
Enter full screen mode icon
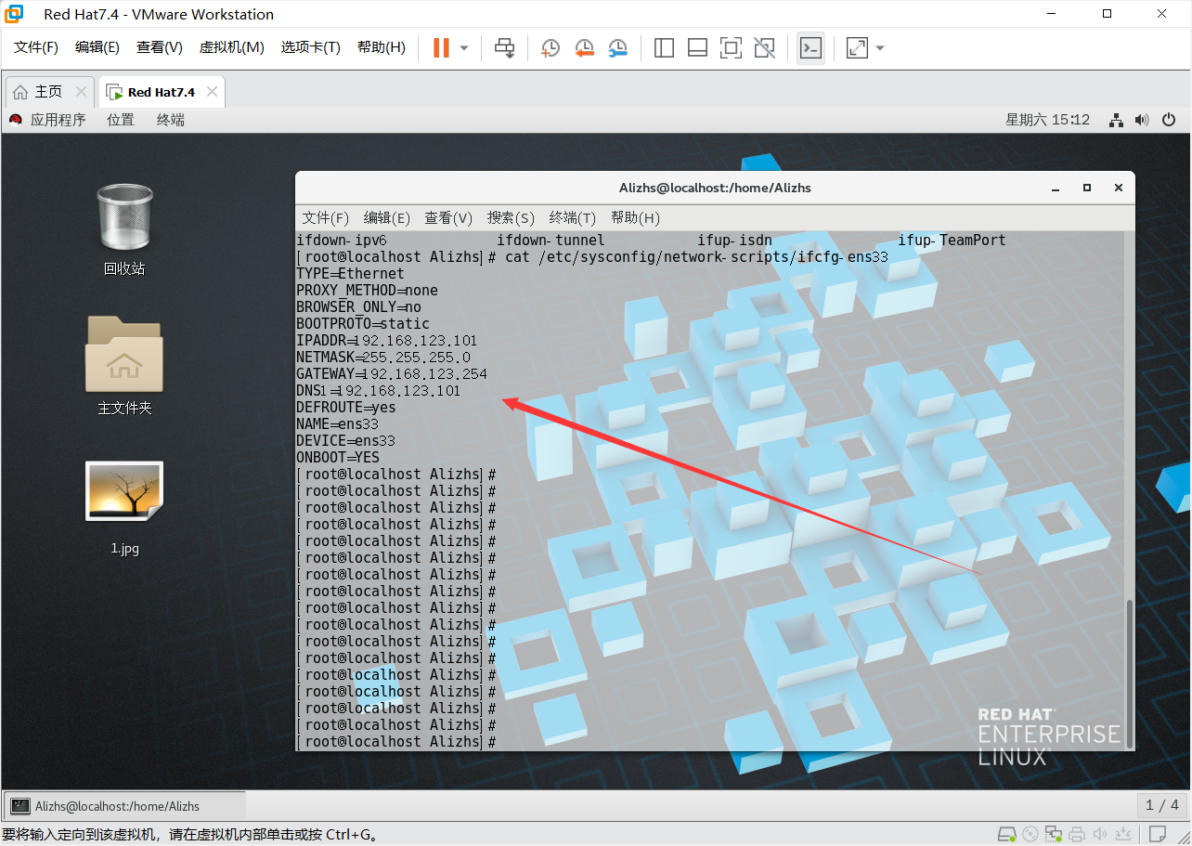tap(731, 47)
